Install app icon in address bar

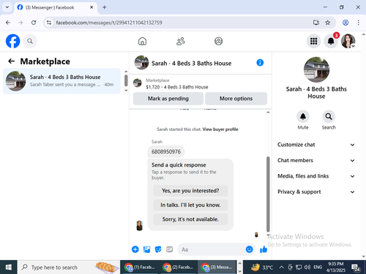pyautogui.click(x=316, y=23)
